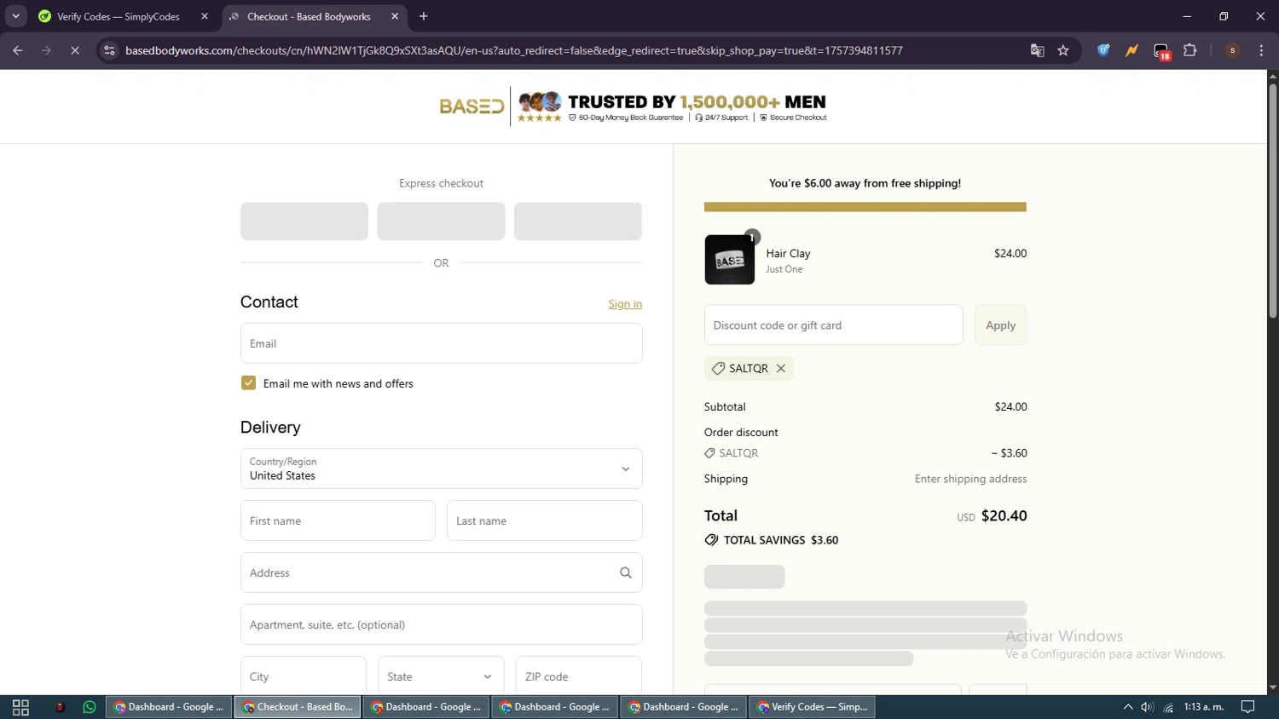Click the free shipping progress bar
Screen dimensions: 1279x719
865,207
